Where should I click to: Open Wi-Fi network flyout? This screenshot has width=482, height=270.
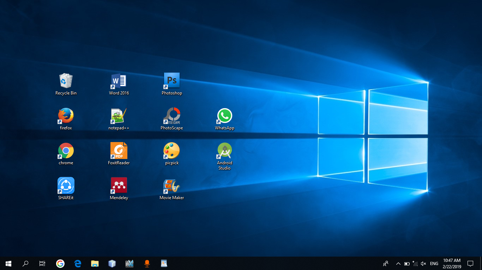click(x=415, y=263)
